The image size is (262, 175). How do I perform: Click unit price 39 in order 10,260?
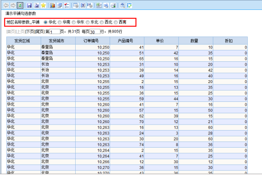click(161, 116)
